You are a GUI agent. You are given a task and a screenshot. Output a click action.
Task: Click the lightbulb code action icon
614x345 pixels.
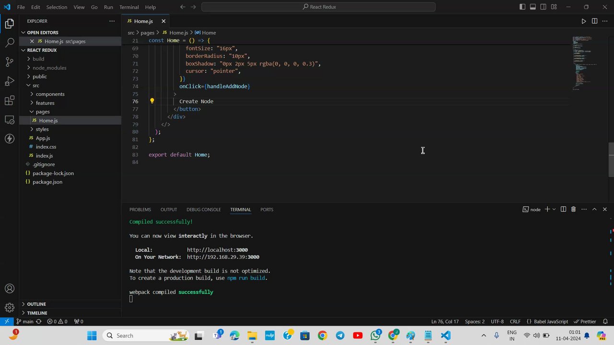[x=152, y=101]
